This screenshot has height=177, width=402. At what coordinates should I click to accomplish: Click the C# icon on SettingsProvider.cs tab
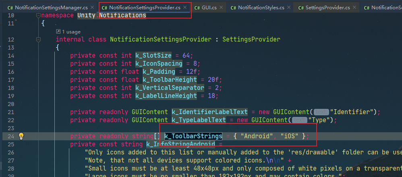tap(301, 8)
